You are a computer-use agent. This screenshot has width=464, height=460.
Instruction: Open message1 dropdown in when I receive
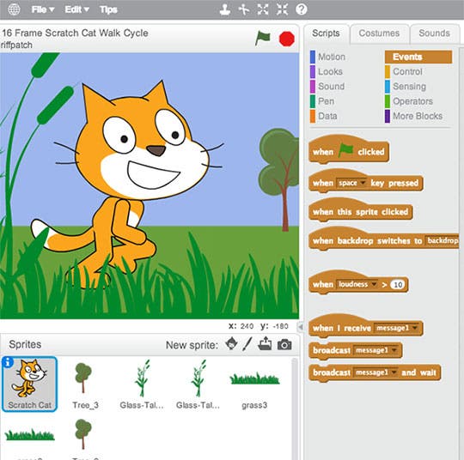(396, 328)
